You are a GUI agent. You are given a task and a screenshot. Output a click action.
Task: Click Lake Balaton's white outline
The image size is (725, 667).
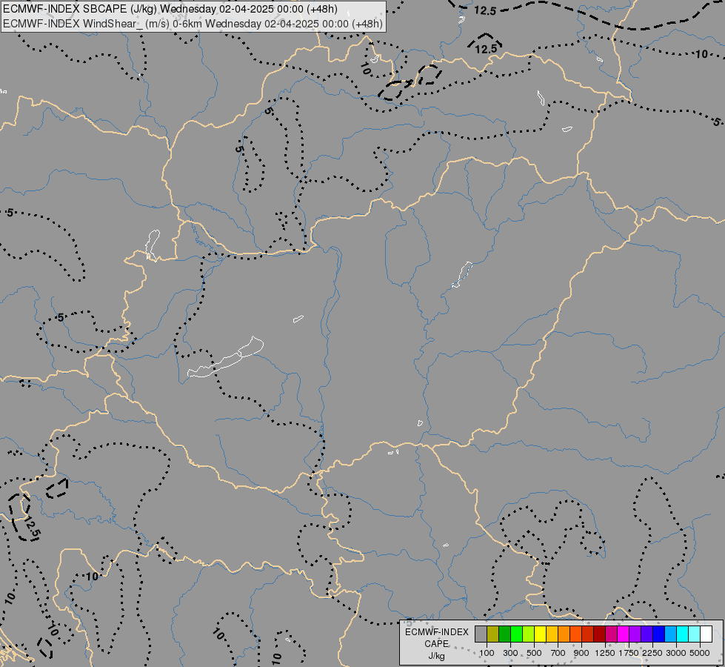(x=225, y=358)
